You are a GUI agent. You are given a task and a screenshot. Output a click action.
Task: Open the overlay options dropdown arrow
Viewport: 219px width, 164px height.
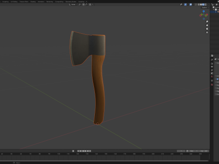click(x=193, y=5)
